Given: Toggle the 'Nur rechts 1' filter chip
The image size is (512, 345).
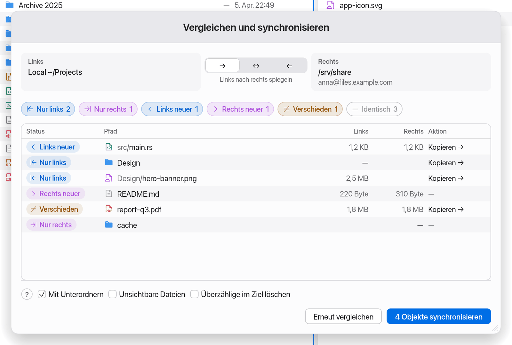Looking at the screenshot, I should pos(108,109).
